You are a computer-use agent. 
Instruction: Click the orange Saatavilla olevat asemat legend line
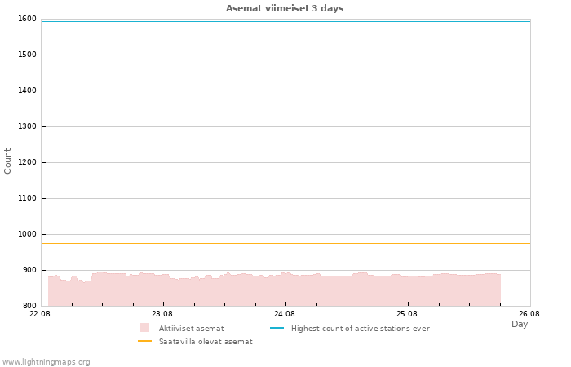coord(144,341)
